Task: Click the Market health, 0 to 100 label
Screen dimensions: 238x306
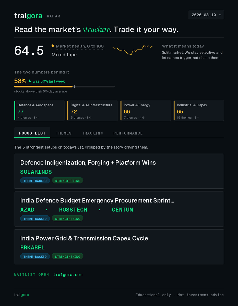Action: tap(80, 46)
